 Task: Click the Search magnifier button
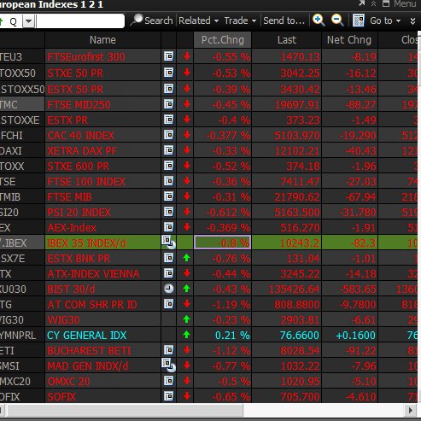pyautogui.click(x=151, y=20)
